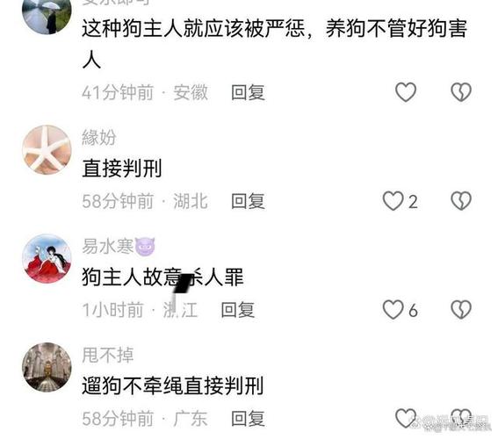
Task: Open 甩不掉's cathedral avatar profile
Action: pos(47,367)
